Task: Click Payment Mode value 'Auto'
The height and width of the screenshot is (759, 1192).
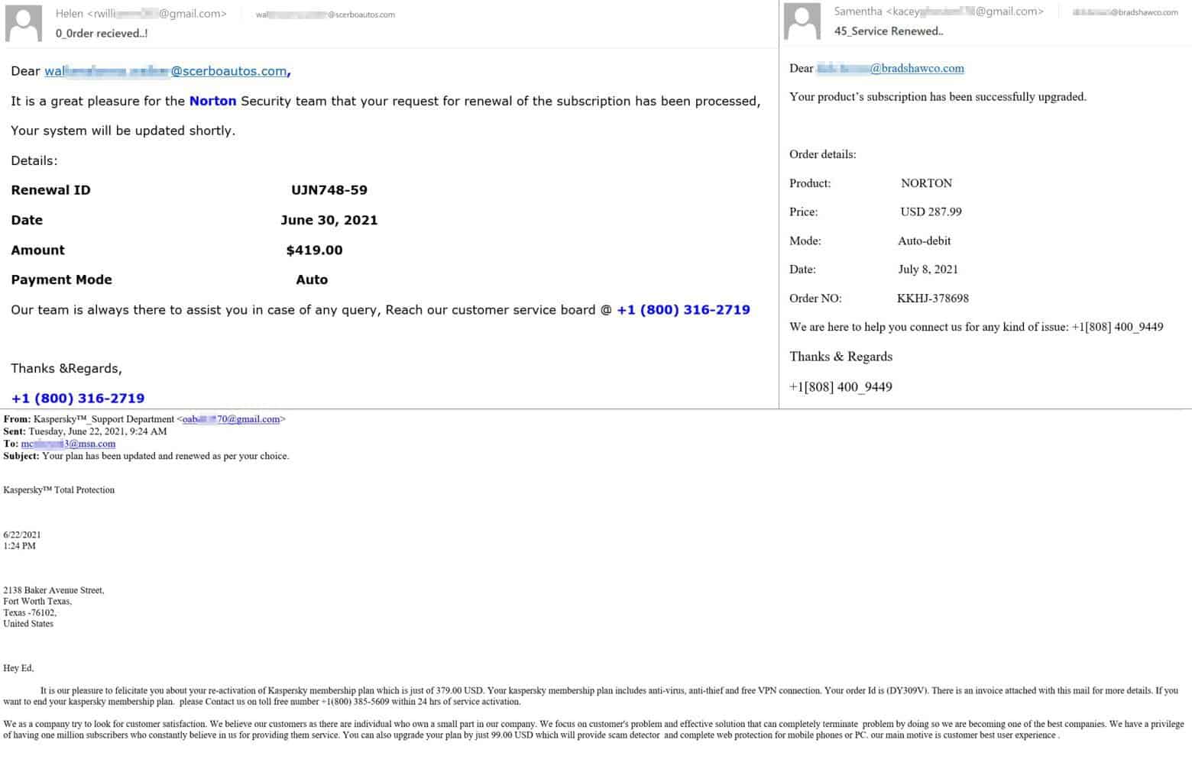Action: 312,279
